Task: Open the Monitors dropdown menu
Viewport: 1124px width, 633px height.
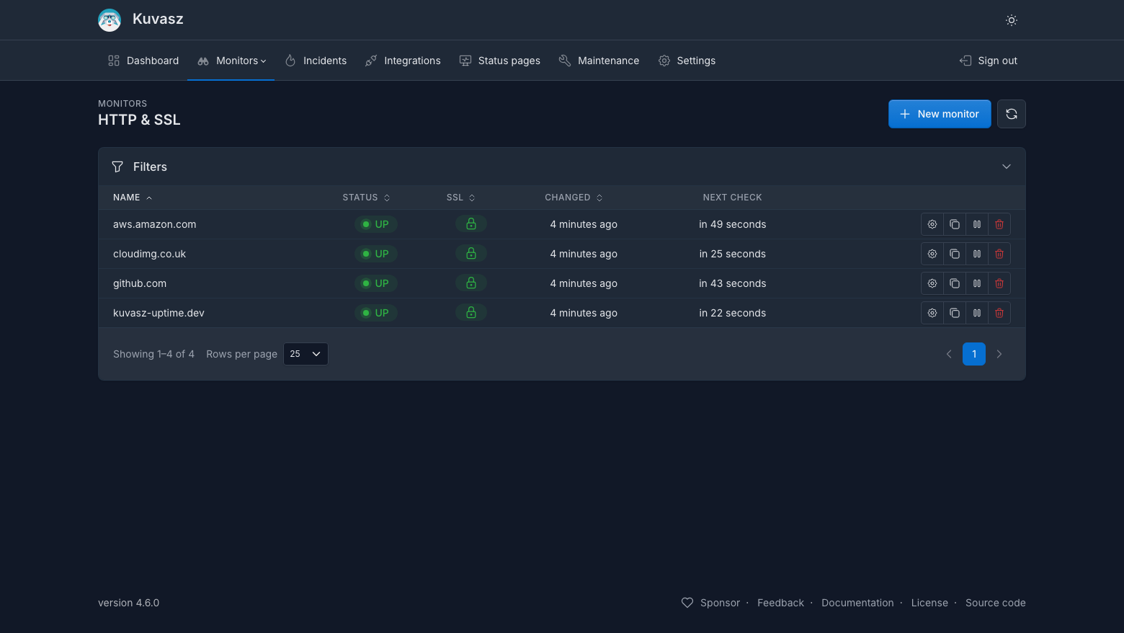Action: coord(231,61)
